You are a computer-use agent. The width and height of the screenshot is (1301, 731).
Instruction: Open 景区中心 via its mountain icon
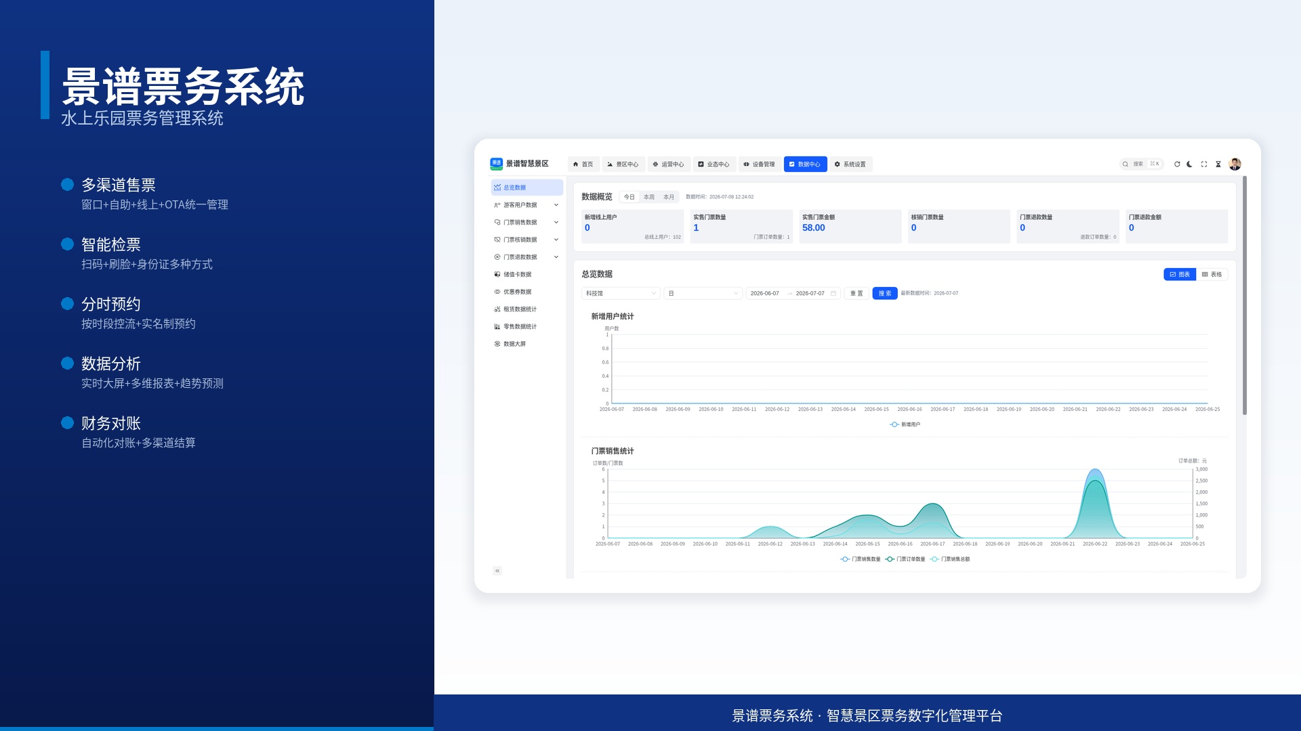(x=610, y=164)
